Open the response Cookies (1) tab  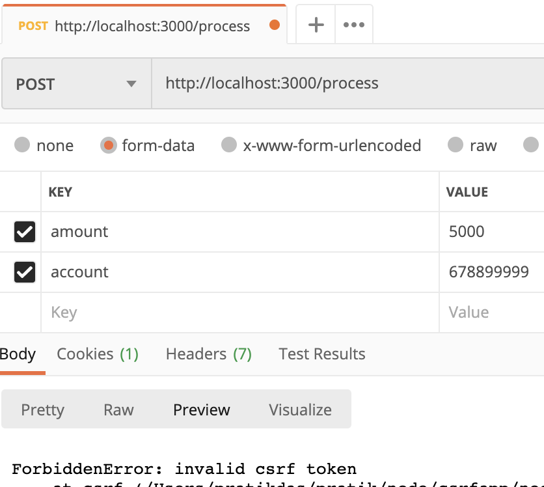click(98, 354)
